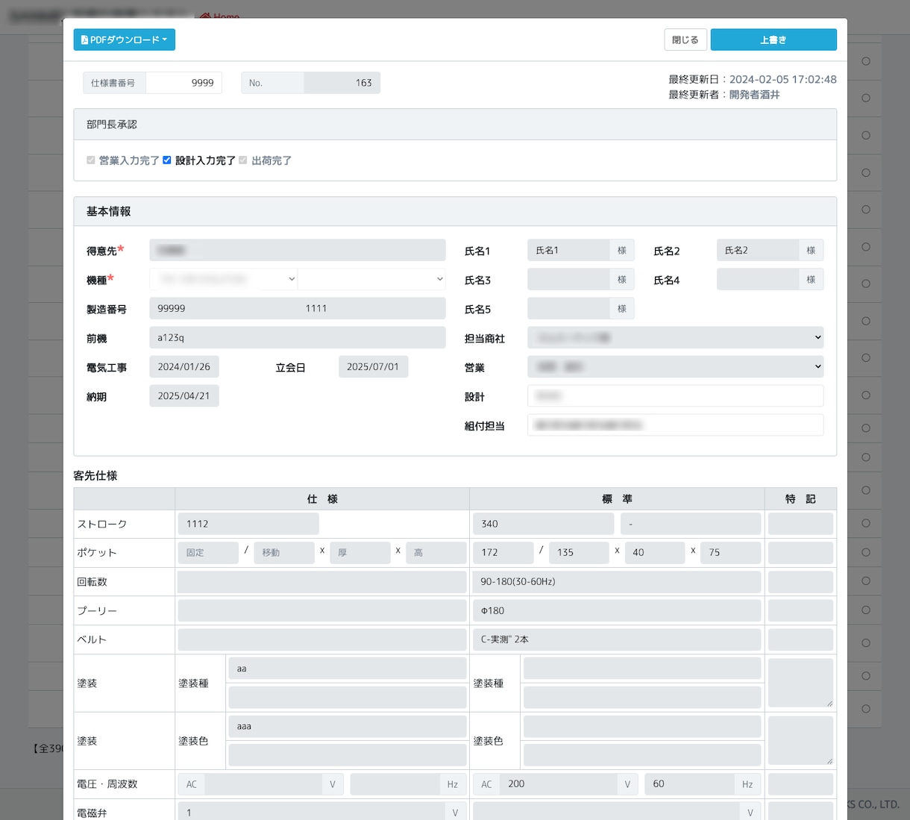910x820 pixels.
Task: Open the PDFダウンロード dropdown button
Action: (x=124, y=40)
